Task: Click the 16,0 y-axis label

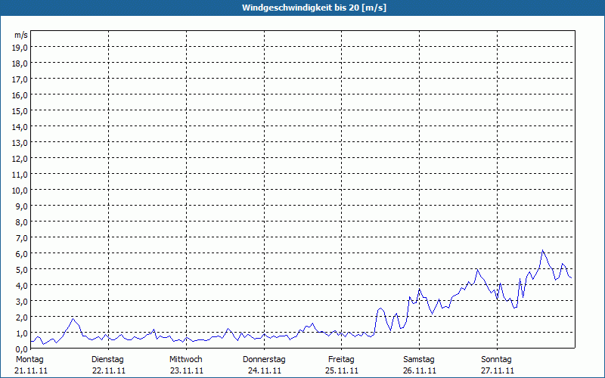Action: (20, 95)
